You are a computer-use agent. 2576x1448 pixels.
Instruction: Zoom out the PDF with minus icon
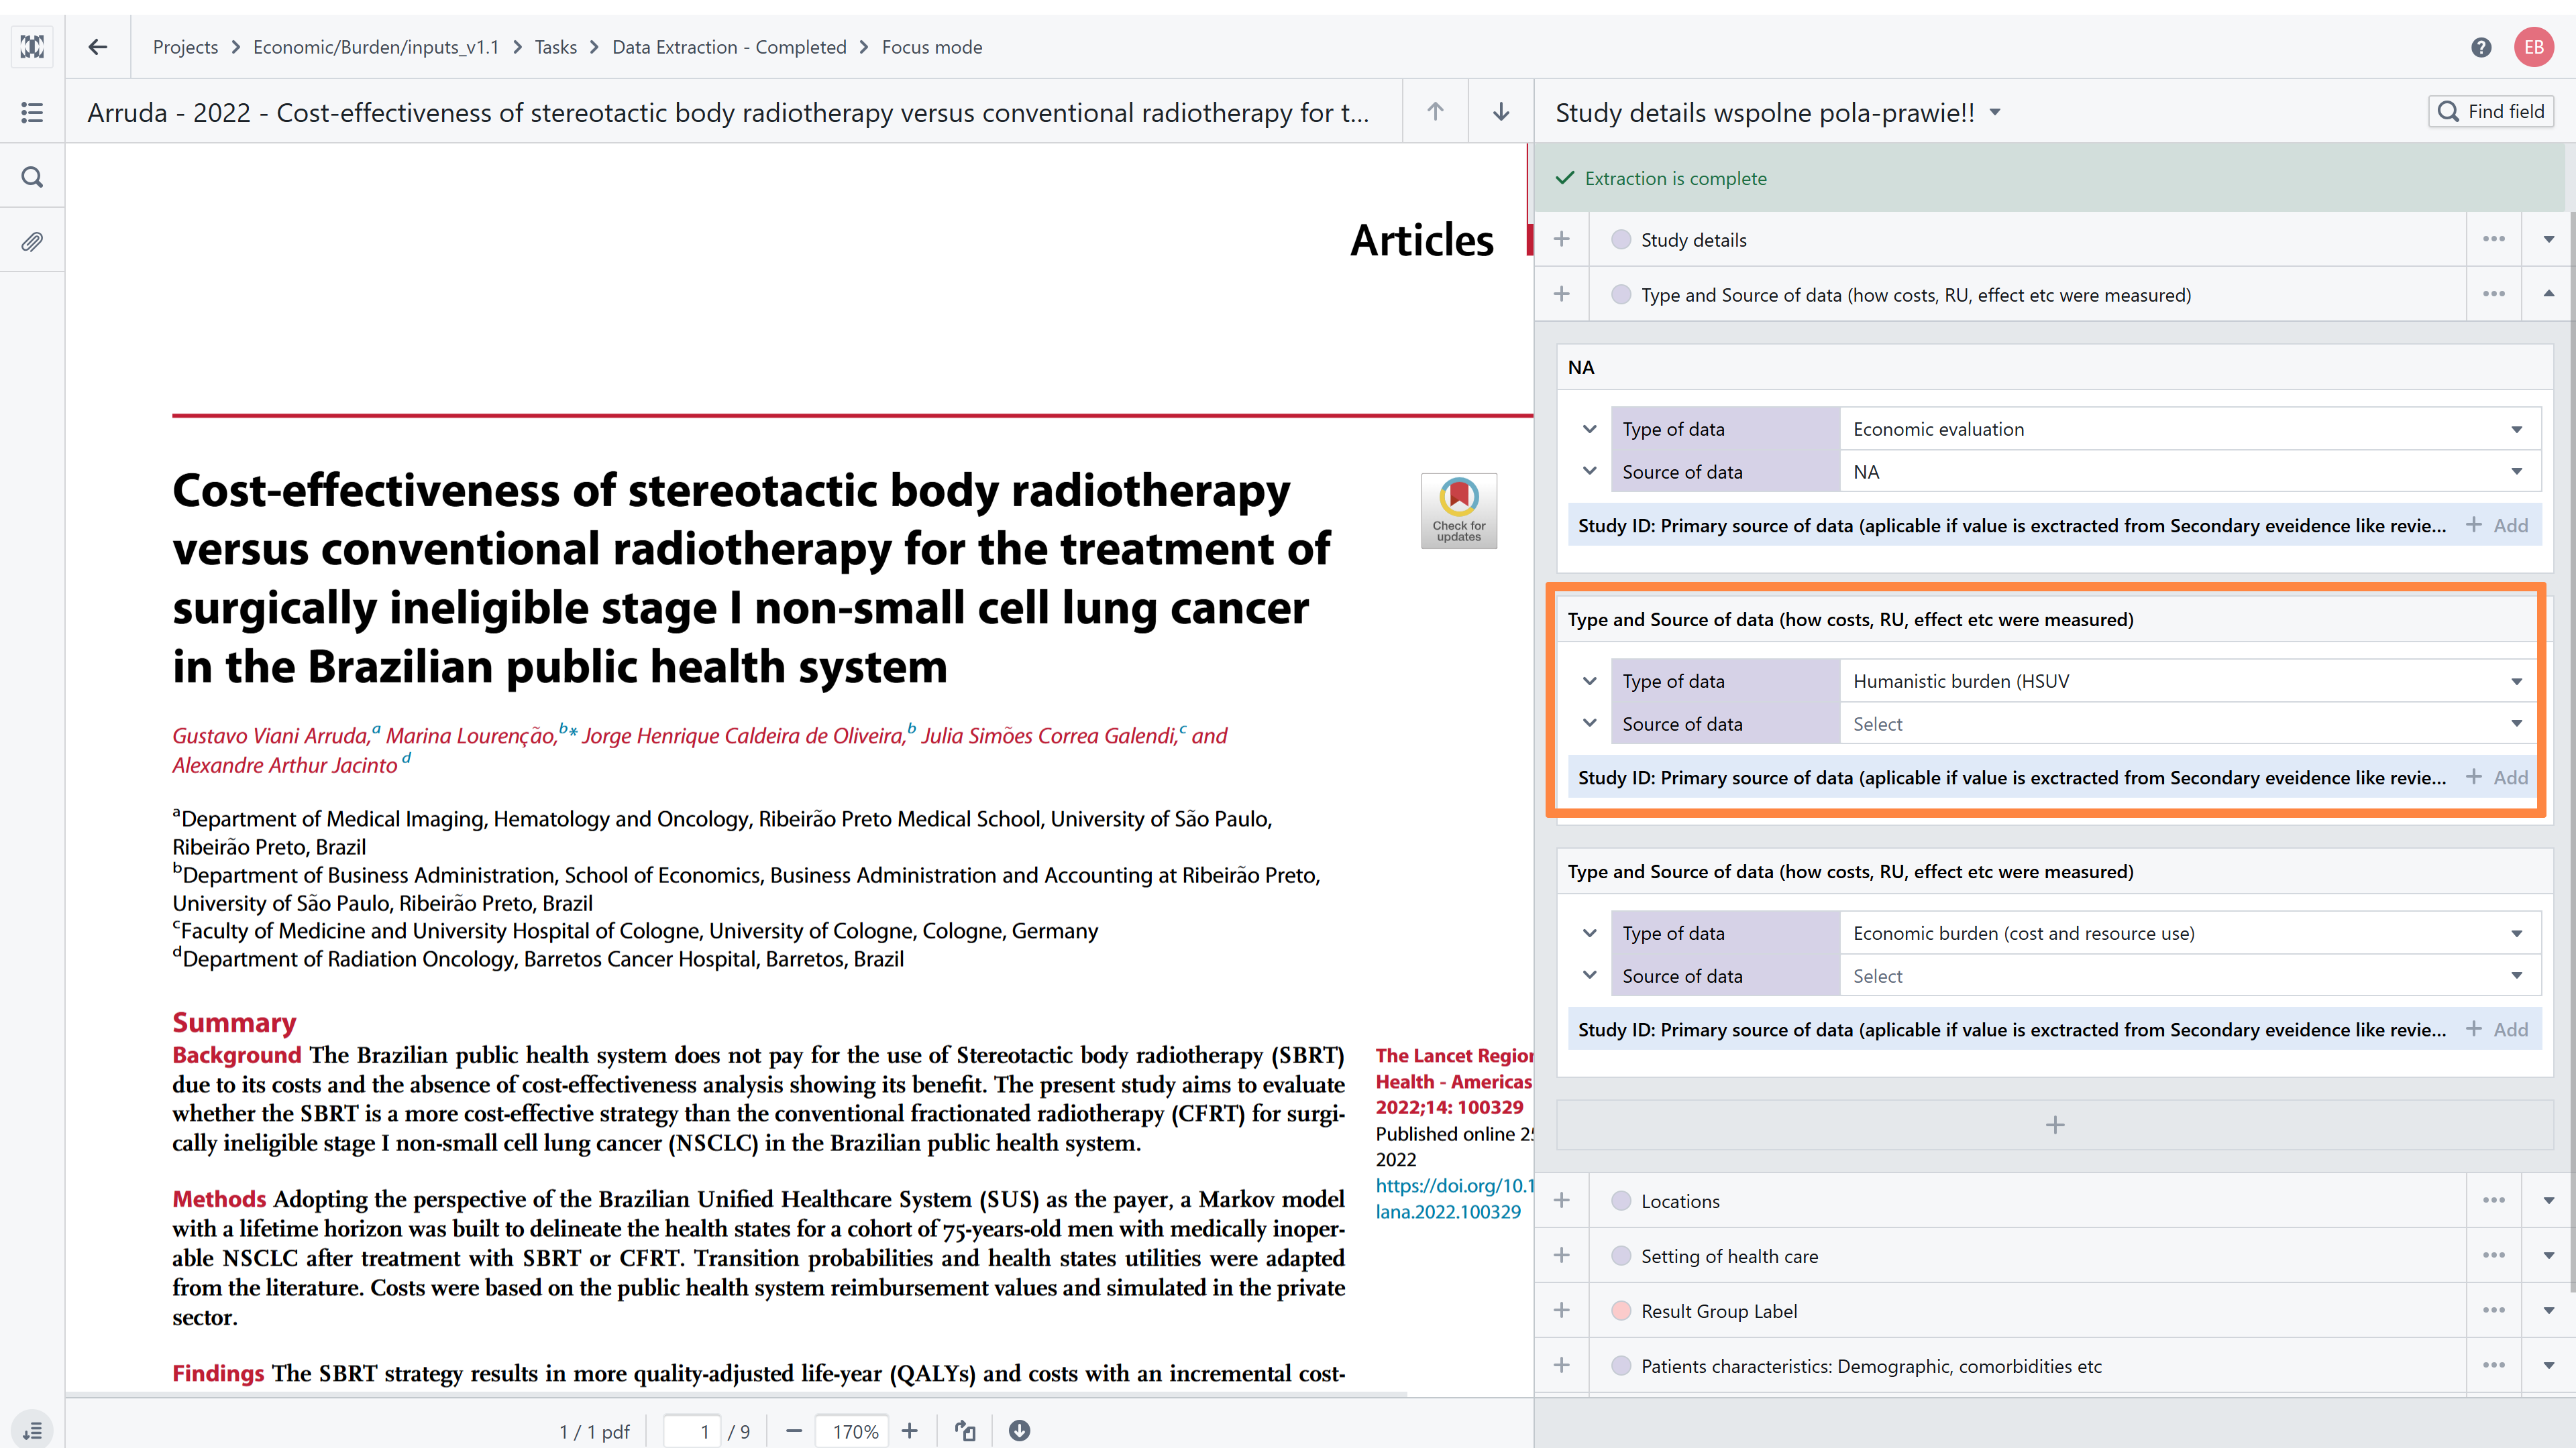tap(794, 1431)
